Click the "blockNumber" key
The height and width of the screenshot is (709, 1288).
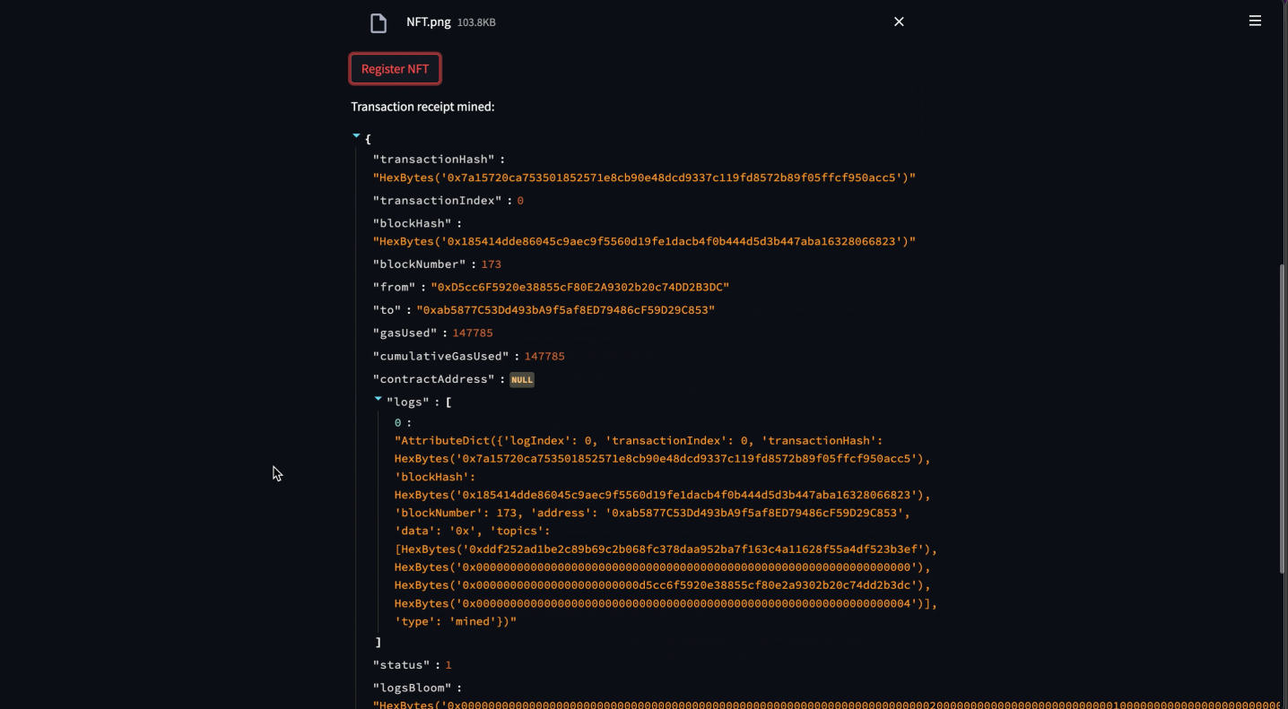420,264
